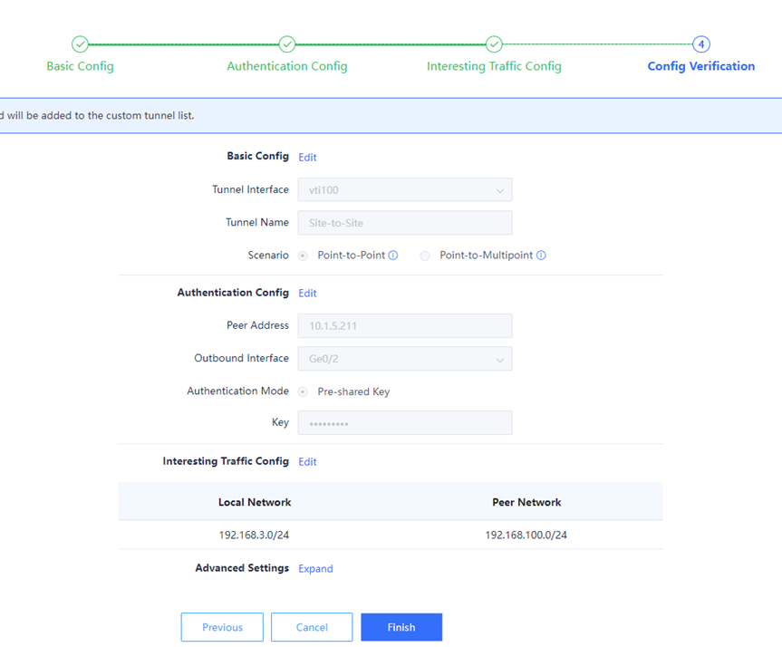Click the info icon beside Point-to-Multipoint
The height and width of the screenshot is (647, 782).
541,256
